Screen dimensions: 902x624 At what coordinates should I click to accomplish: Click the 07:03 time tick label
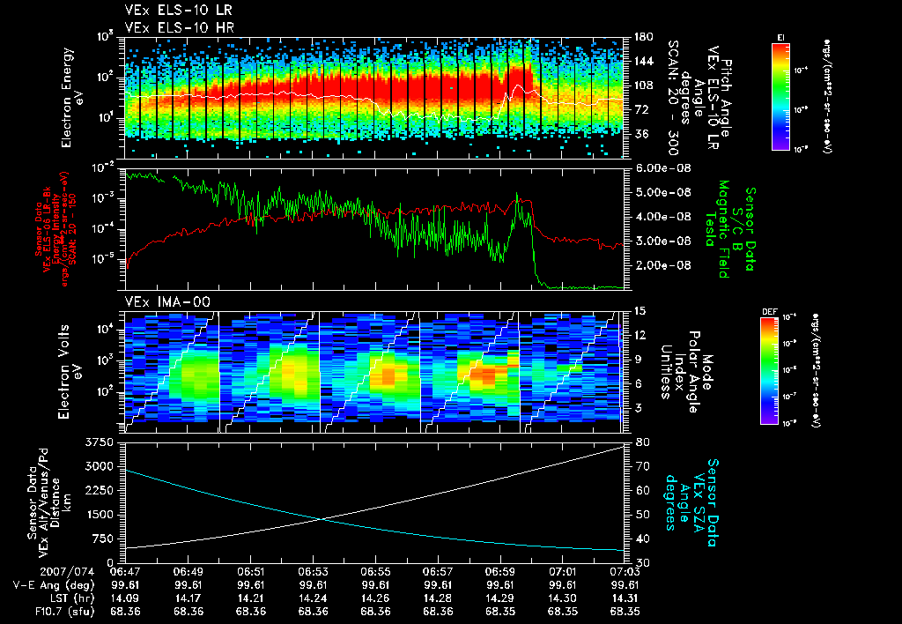[625, 572]
